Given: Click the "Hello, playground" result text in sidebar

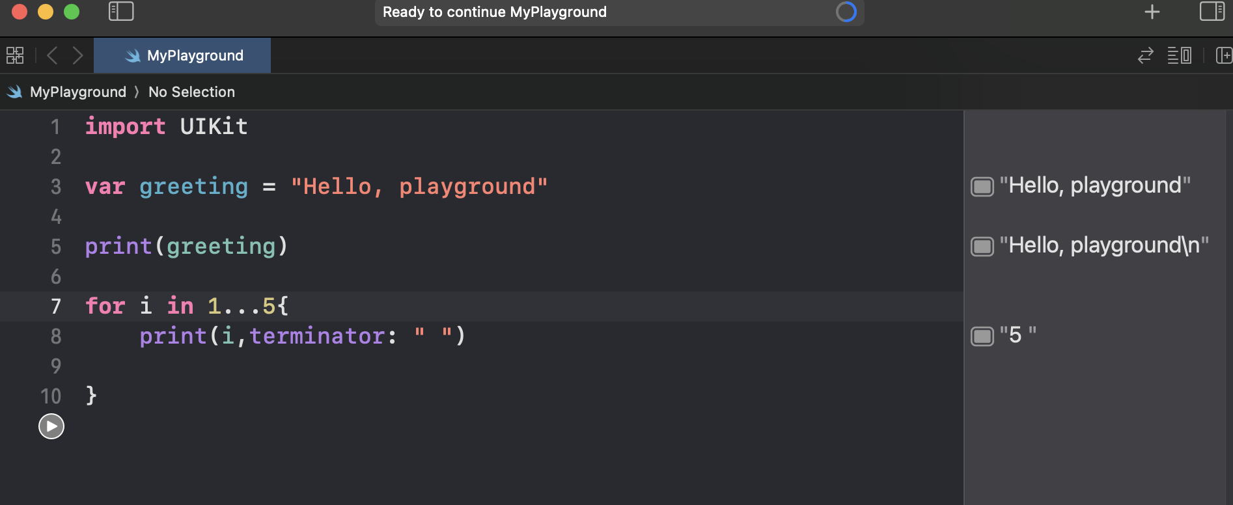Looking at the screenshot, I should pyautogui.click(x=1095, y=185).
